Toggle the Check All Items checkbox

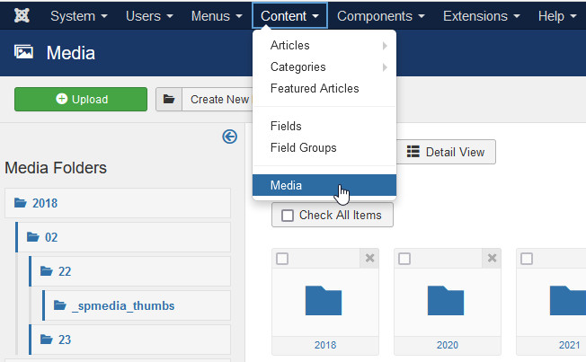coord(288,216)
